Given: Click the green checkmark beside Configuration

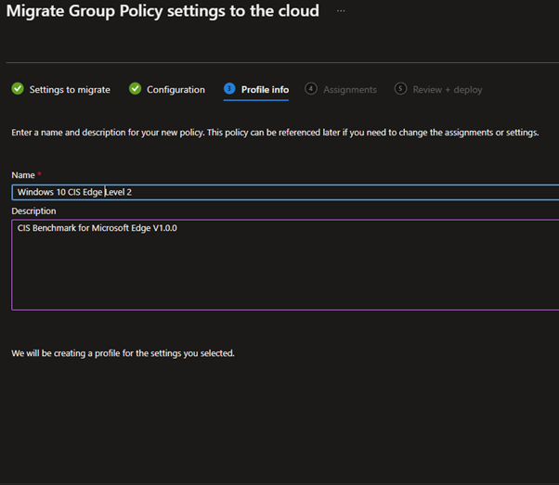Looking at the screenshot, I should pyautogui.click(x=136, y=89).
